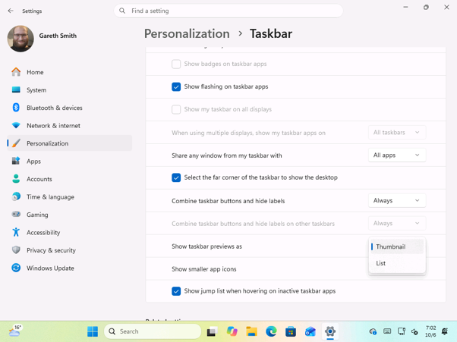
Task: Open the Combine taskbar buttons Always dropdown
Action: (397, 200)
